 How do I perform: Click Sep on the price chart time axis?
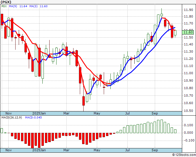coord(155,113)
